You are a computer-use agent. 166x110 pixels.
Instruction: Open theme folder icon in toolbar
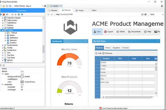tap(4, 6)
